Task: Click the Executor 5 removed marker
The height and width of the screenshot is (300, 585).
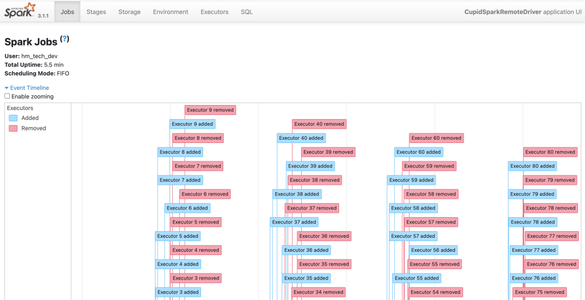Action: point(196,222)
